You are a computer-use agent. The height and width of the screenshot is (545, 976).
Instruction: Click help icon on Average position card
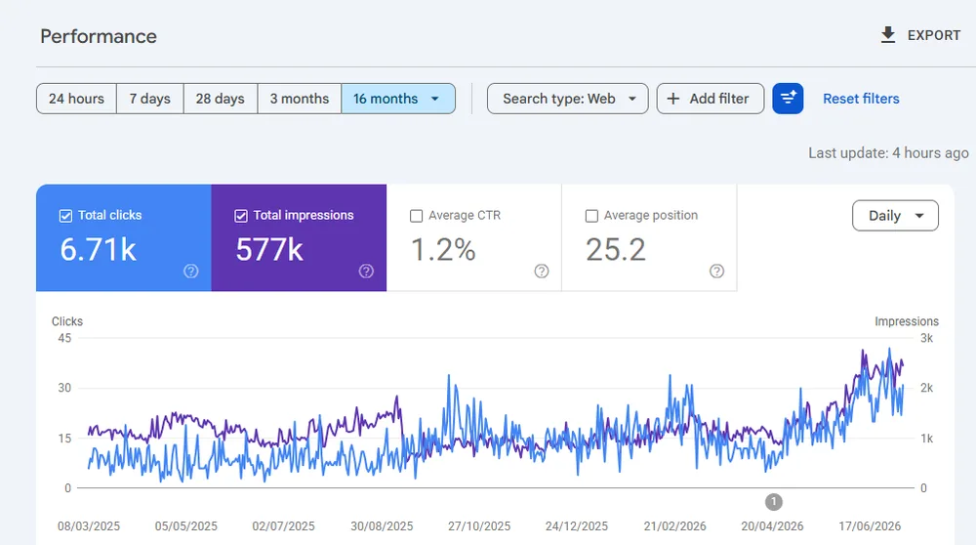[x=717, y=271]
